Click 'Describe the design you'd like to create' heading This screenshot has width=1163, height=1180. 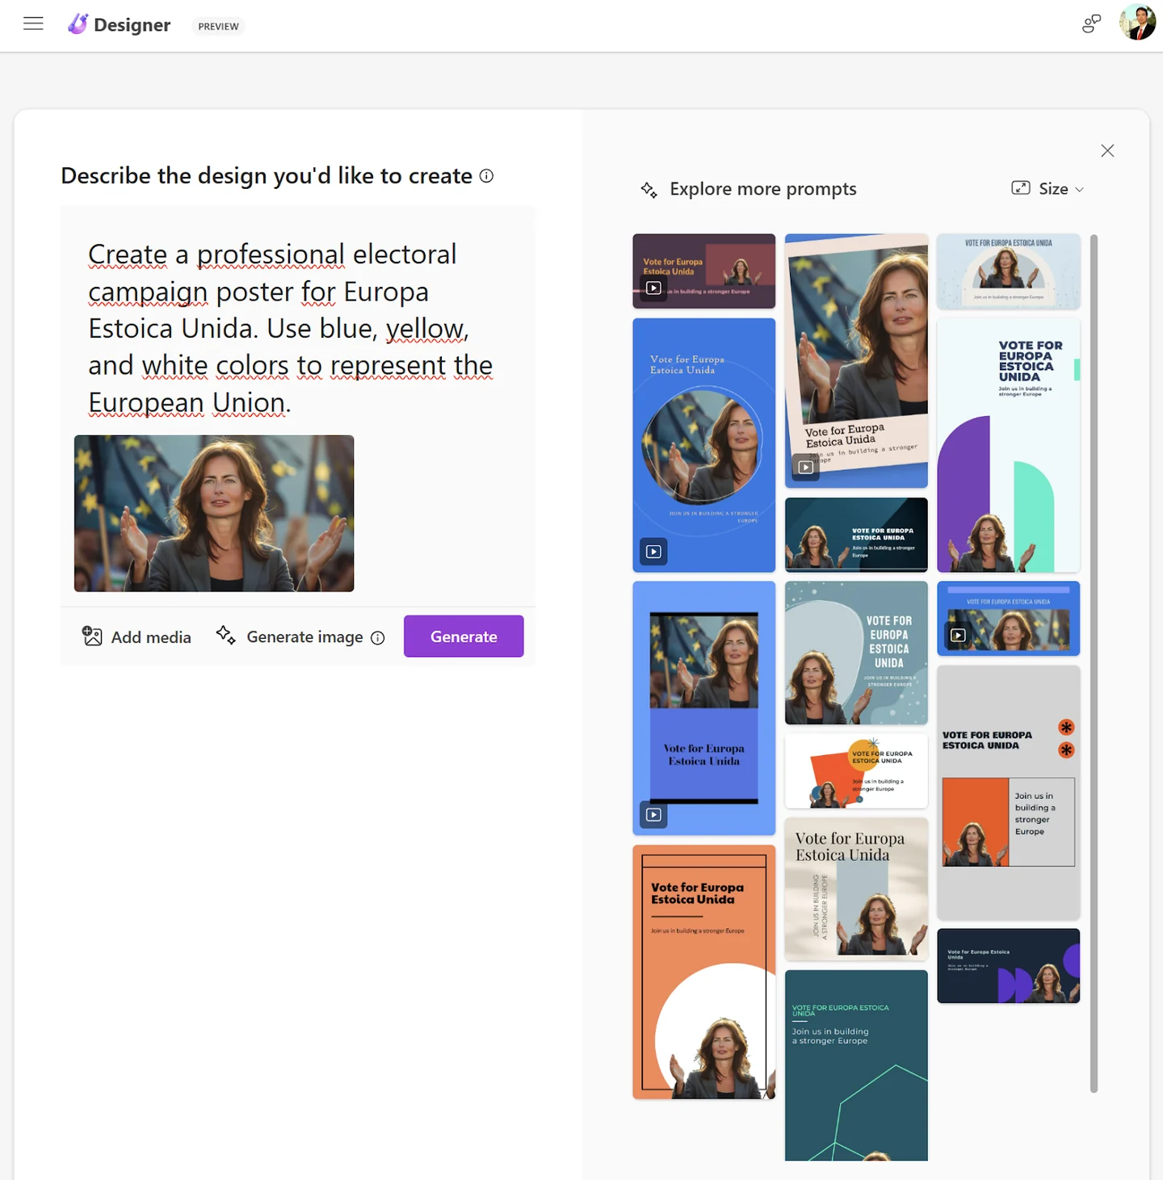point(267,175)
